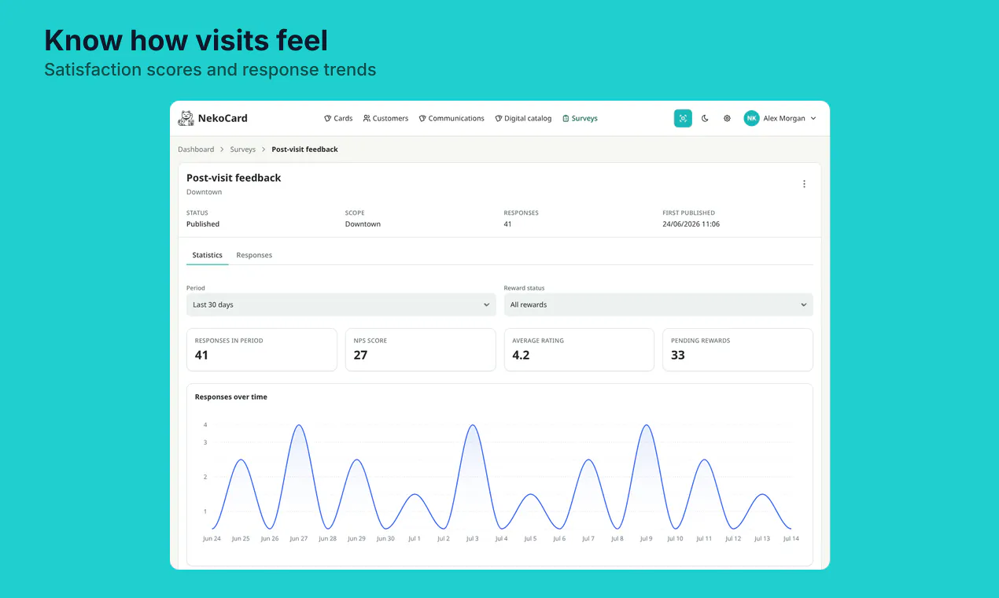Click the first published date 24/06/2026 11:06
999x598 pixels.
[691, 224]
